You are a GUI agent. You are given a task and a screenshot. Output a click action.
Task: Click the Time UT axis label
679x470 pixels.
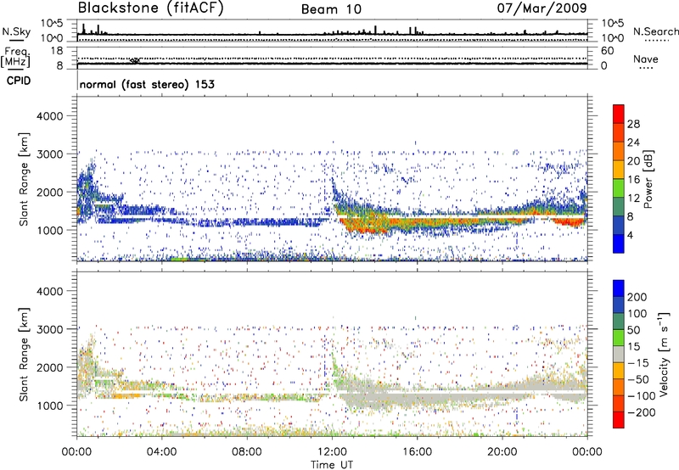coord(332,465)
